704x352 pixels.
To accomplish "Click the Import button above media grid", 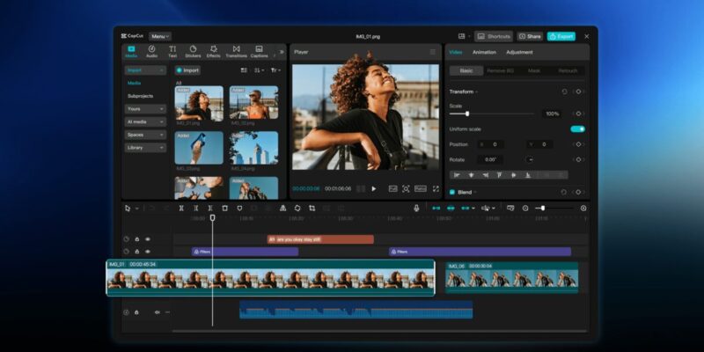I will pos(187,70).
